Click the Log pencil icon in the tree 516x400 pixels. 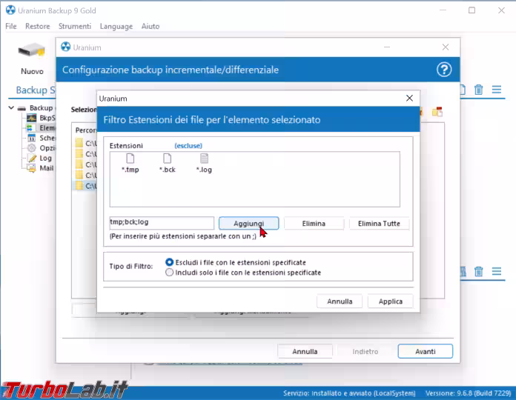[32, 158]
